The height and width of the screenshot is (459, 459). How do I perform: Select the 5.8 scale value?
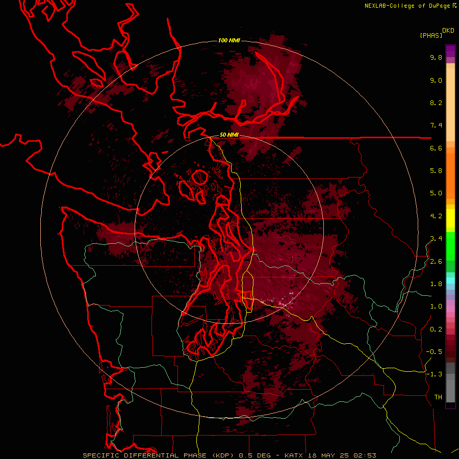436,171
